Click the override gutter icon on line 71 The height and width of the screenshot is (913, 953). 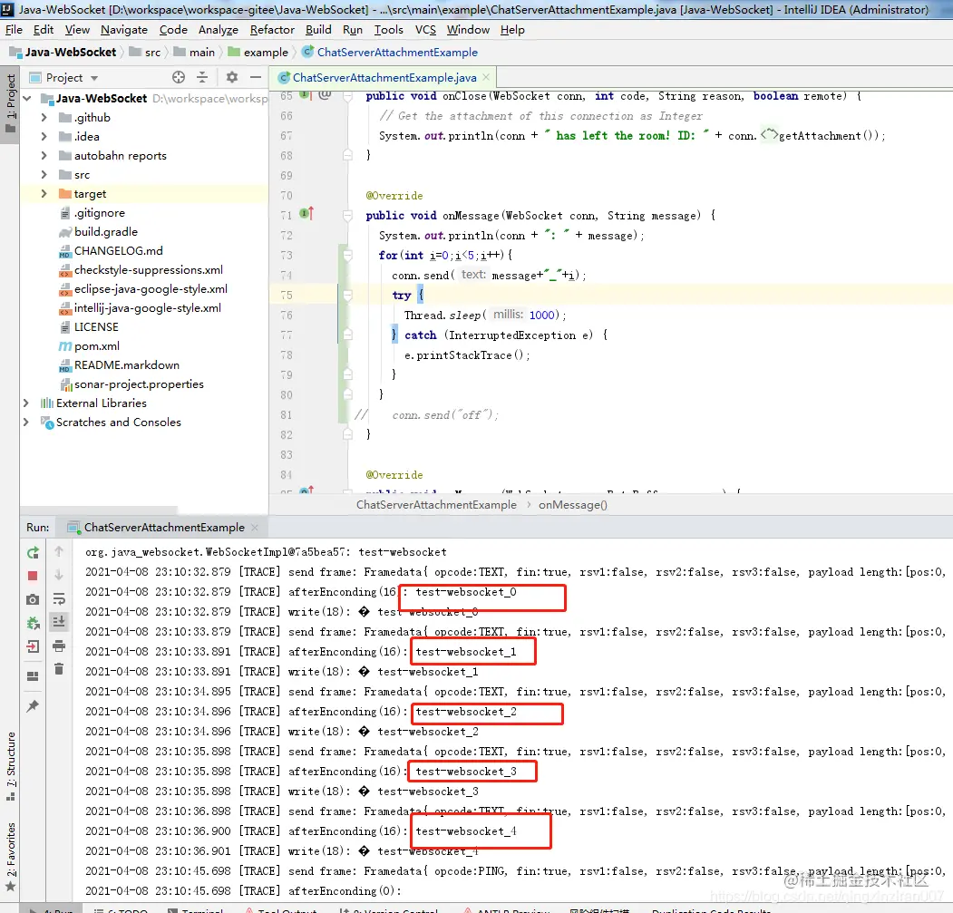coord(306,214)
